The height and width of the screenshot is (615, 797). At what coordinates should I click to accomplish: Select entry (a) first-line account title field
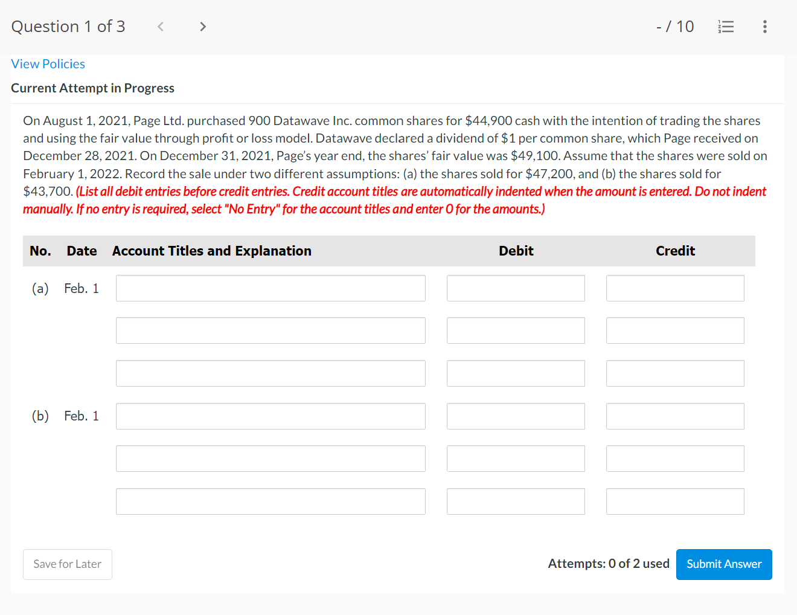pos(270,288)
